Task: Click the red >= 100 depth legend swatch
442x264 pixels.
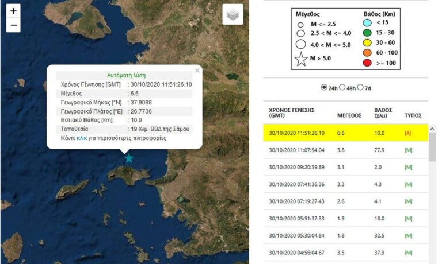Action: 367,63
